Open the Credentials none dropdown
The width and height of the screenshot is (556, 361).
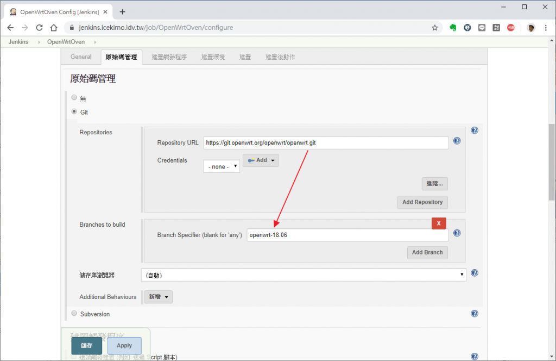222,166
